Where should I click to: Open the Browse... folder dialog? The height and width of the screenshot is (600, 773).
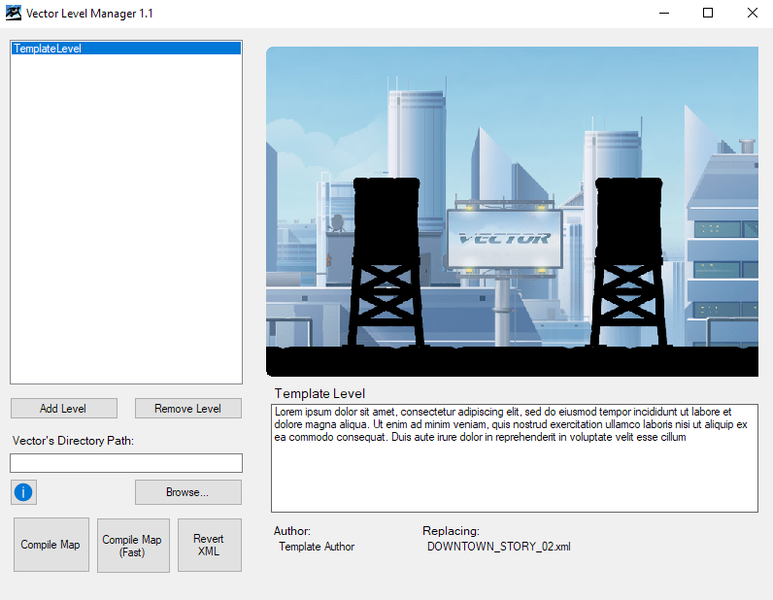[x=187, y=492]
